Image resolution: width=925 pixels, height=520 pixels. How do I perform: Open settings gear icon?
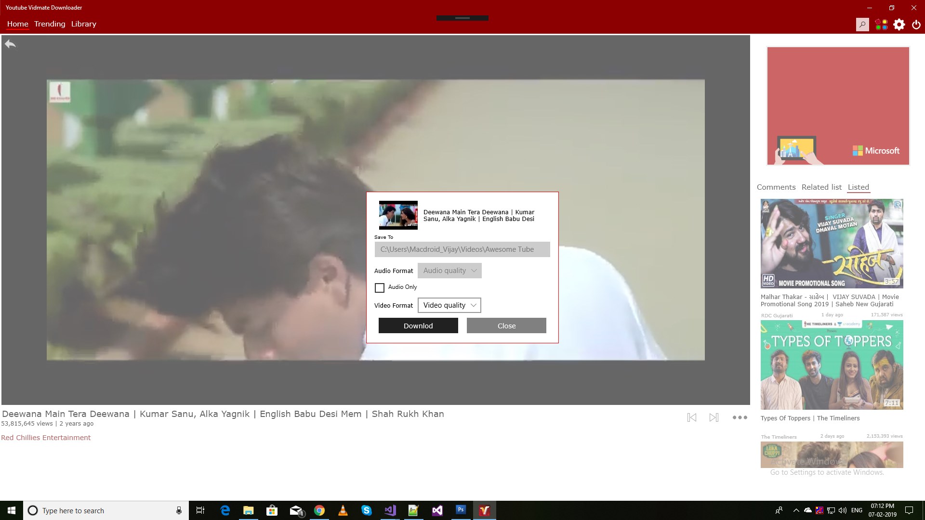click(899, 25)
